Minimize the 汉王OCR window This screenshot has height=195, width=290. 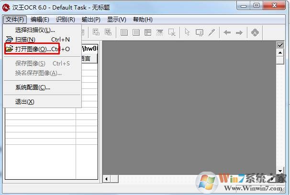click(244, 6)
